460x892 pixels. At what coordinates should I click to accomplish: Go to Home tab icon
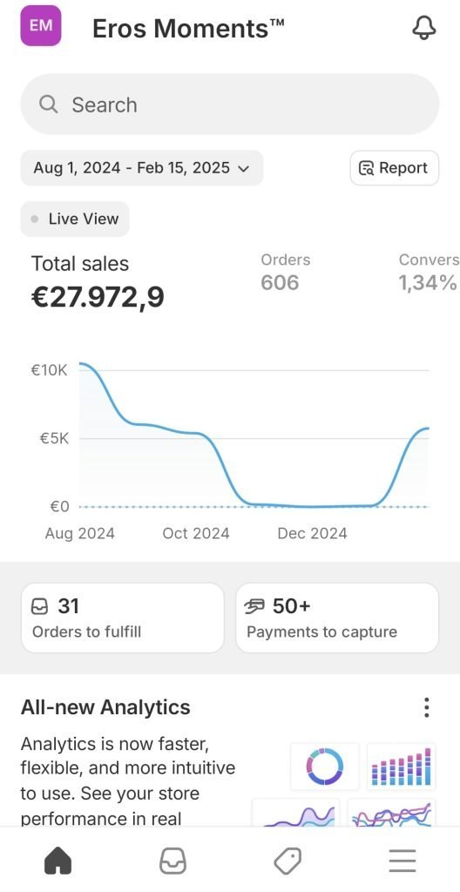pyautogui.click(x=58, y=861)
